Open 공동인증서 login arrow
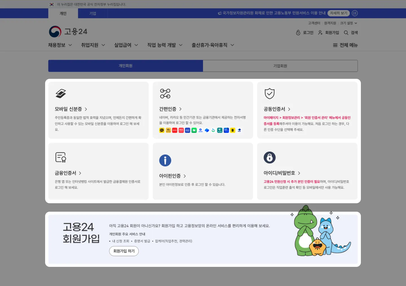The height and width of the screenshot is (286, 406). (x=289, y=109)
